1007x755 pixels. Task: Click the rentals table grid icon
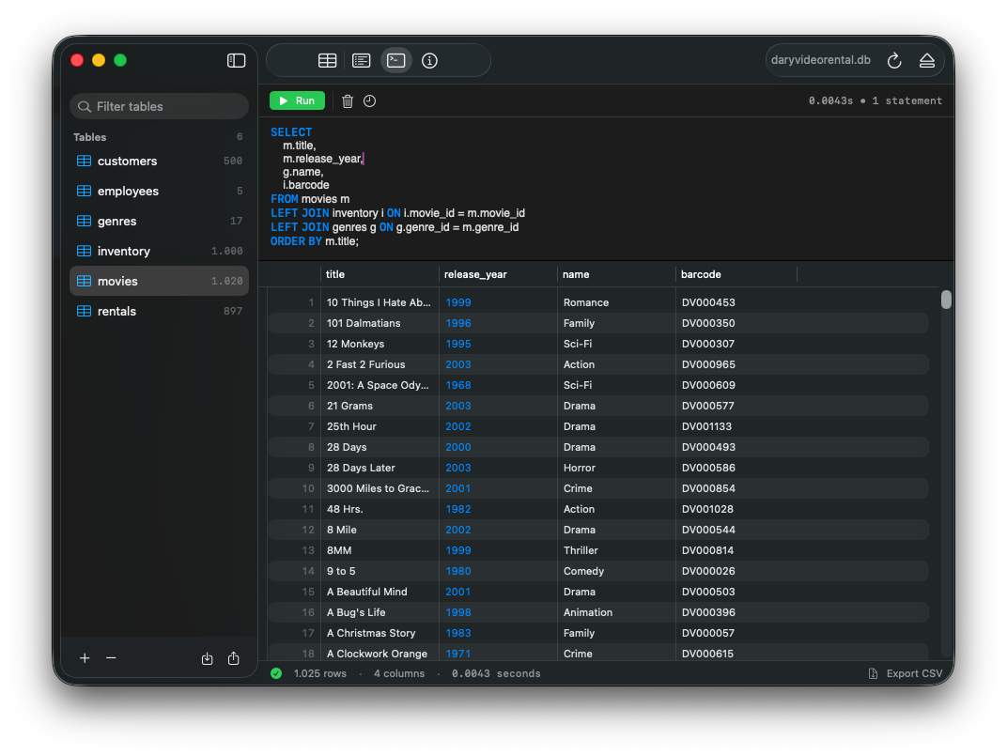click(x=85, y=312)
